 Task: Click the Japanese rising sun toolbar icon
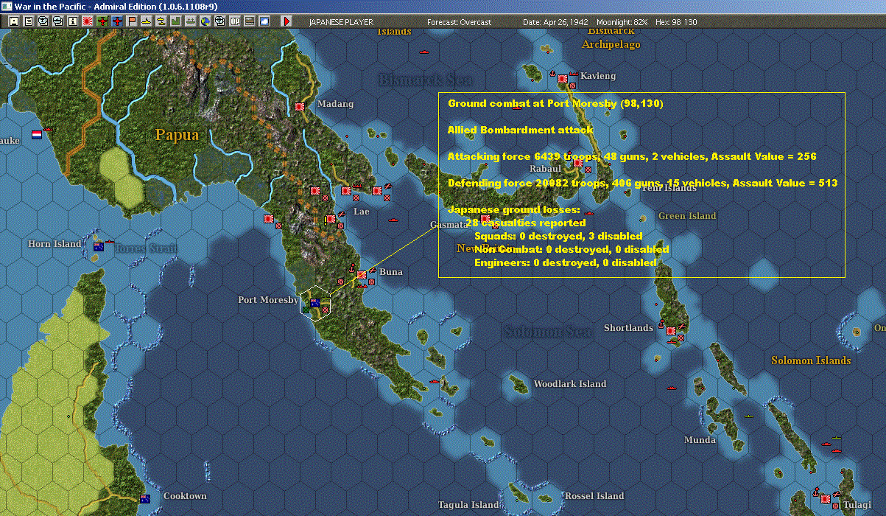tap(88, 21)
